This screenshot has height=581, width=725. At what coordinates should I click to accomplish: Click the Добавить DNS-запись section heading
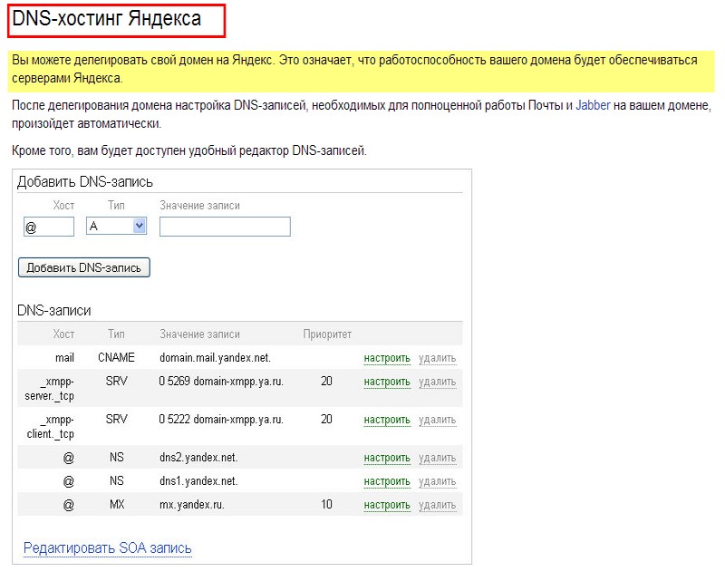[85, 182]
